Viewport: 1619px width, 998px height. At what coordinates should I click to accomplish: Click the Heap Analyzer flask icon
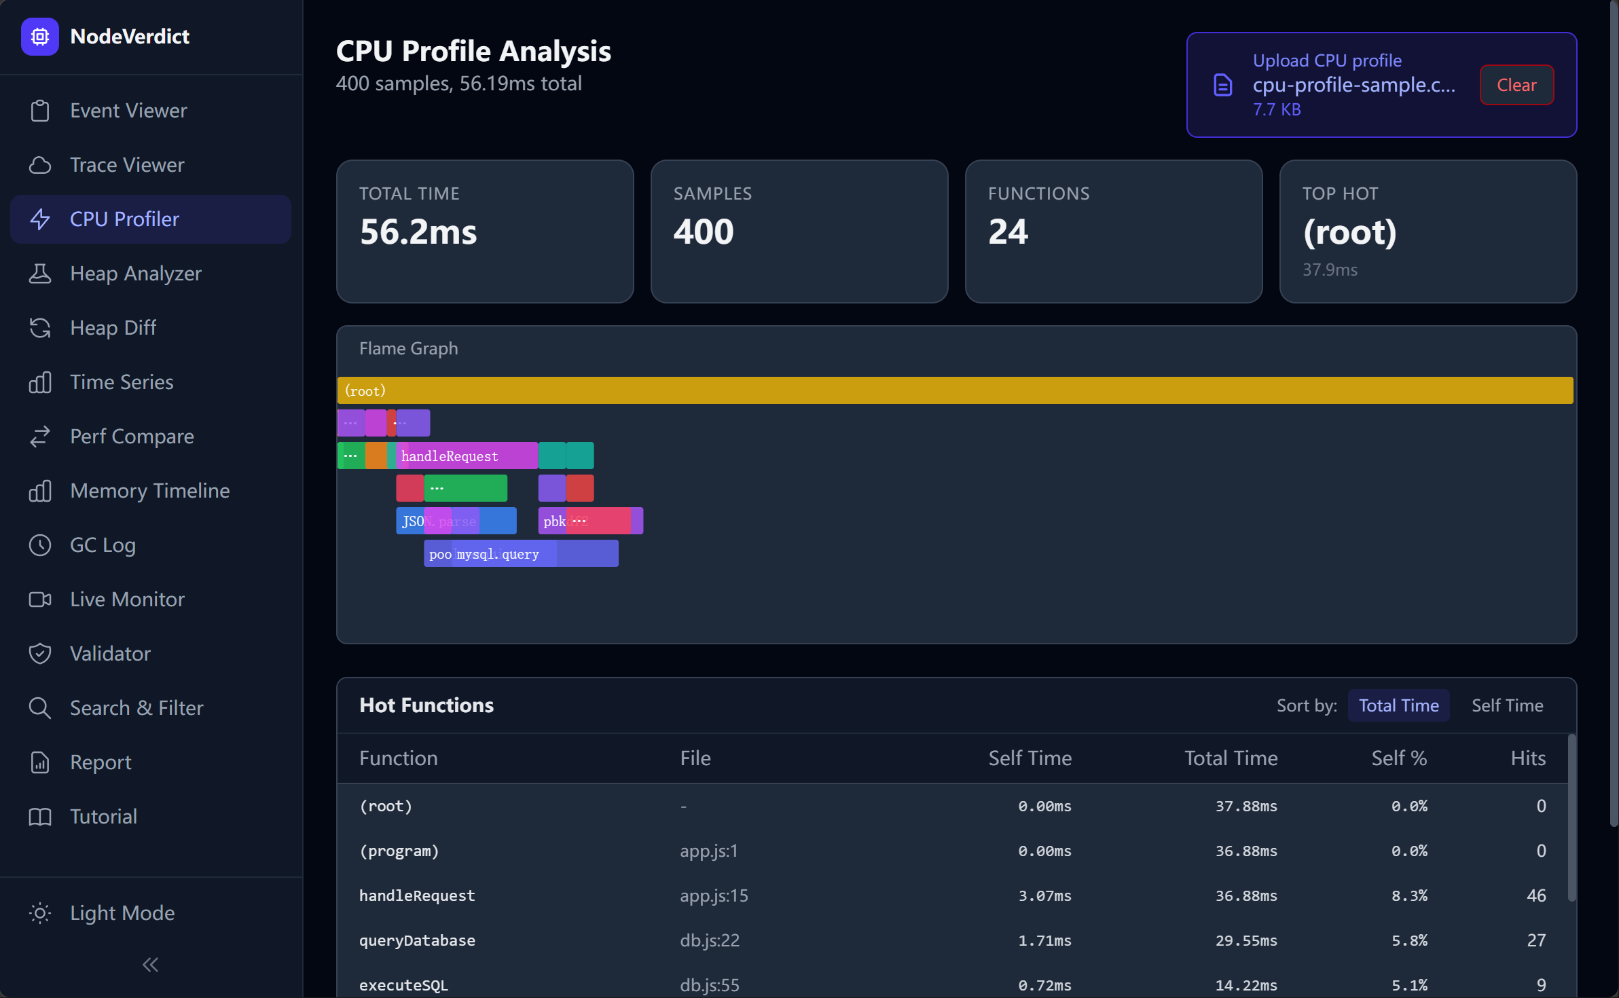(x=40, y=274)
